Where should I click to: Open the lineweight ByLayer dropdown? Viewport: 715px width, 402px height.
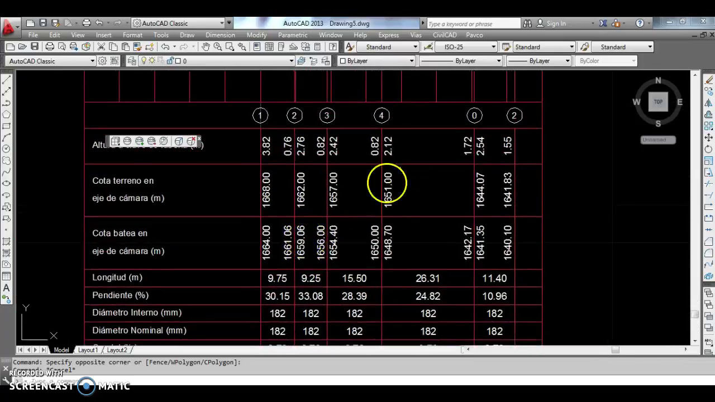pos(539,61)
